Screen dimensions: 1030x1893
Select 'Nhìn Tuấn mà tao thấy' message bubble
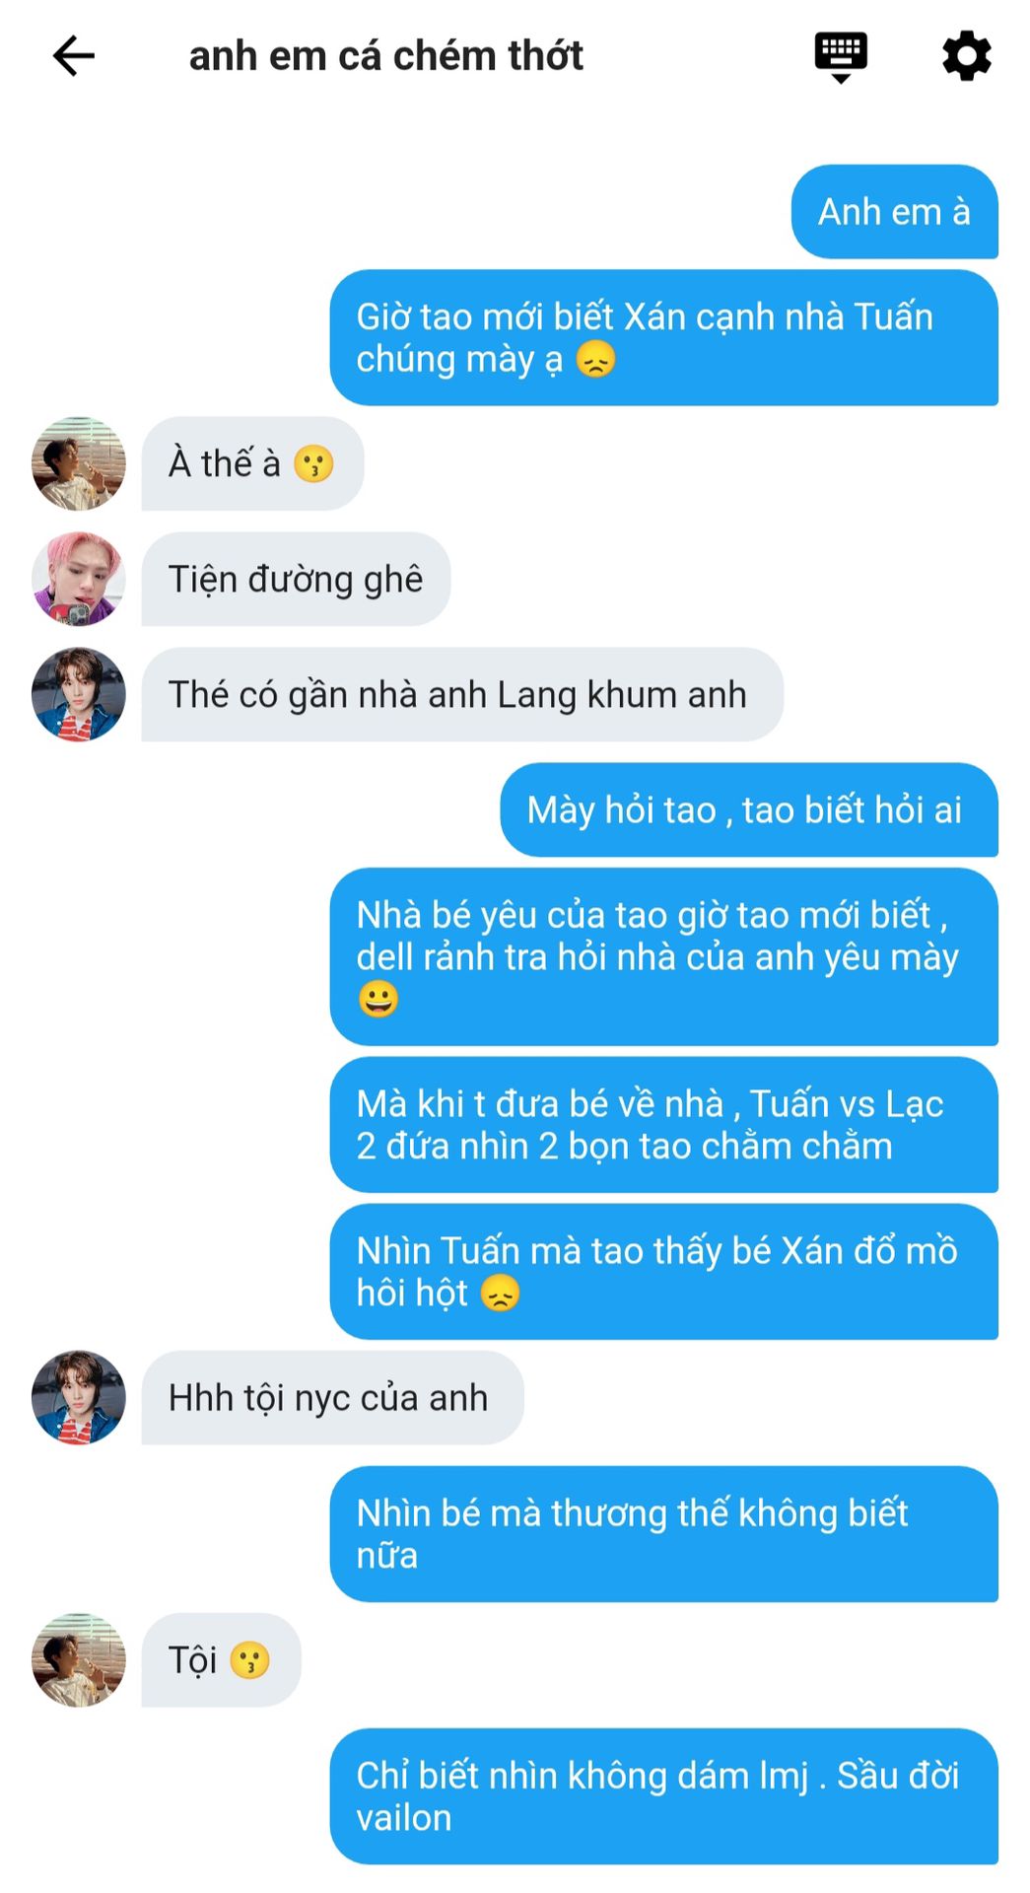663,1272
